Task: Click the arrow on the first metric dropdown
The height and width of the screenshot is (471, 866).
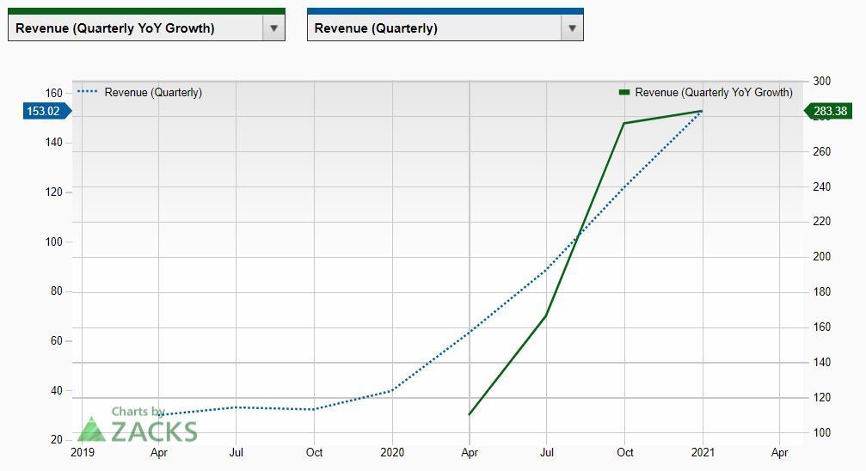Action: pos(273,28)
